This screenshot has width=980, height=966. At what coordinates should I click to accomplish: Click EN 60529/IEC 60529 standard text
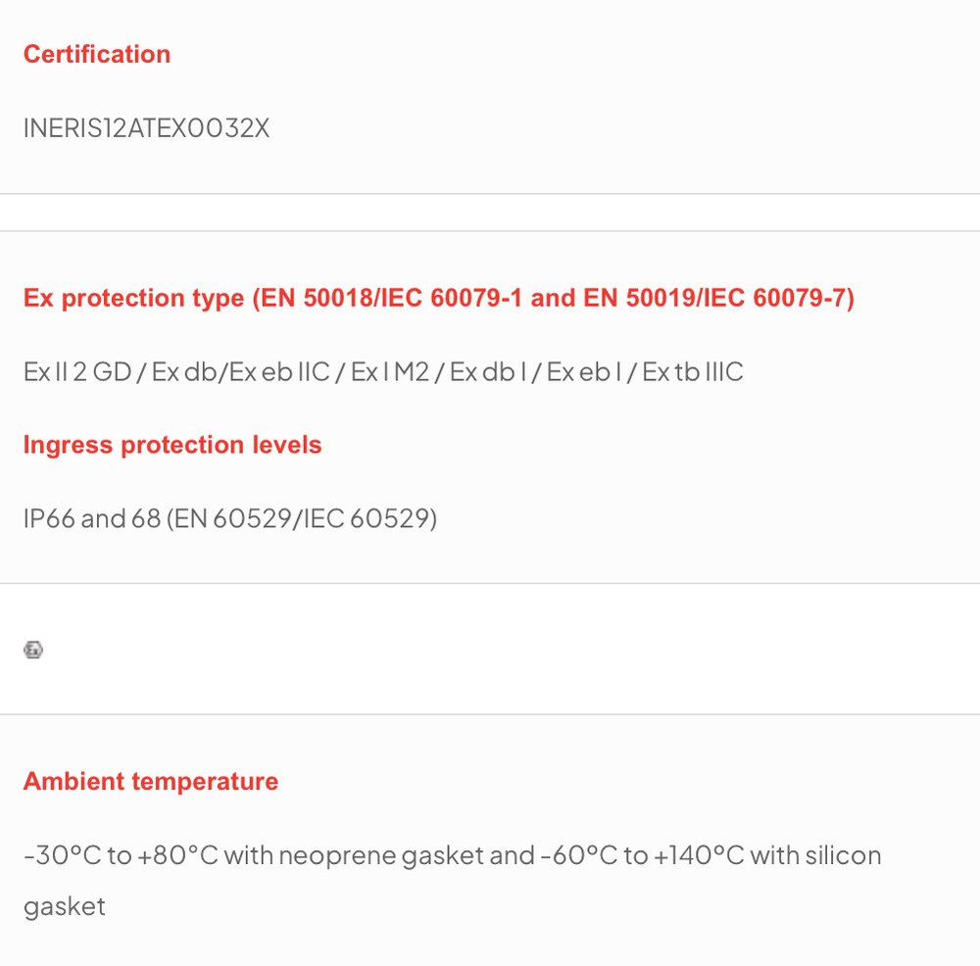[302, 518]
